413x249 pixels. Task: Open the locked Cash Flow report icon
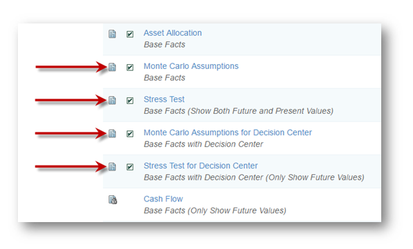113,200
